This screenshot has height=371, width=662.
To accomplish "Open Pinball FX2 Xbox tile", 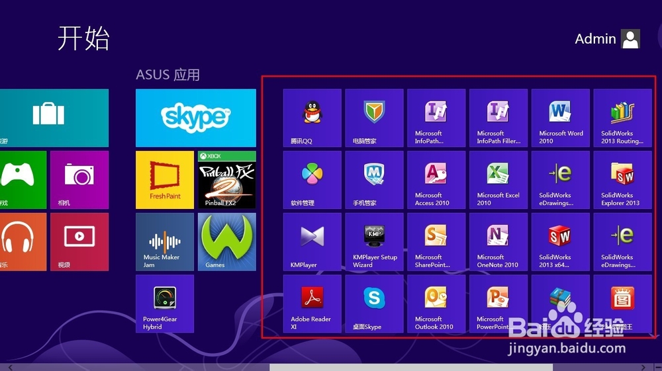I will coord(226,180).
